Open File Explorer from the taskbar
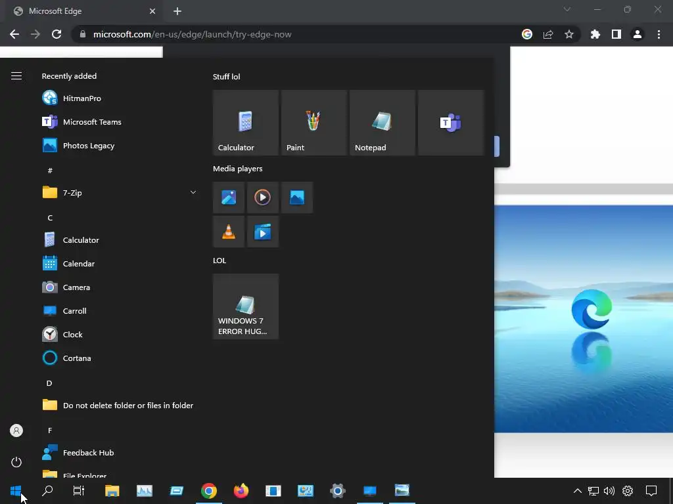Screen dimensions: 673x504 click(x=112, y=491)
